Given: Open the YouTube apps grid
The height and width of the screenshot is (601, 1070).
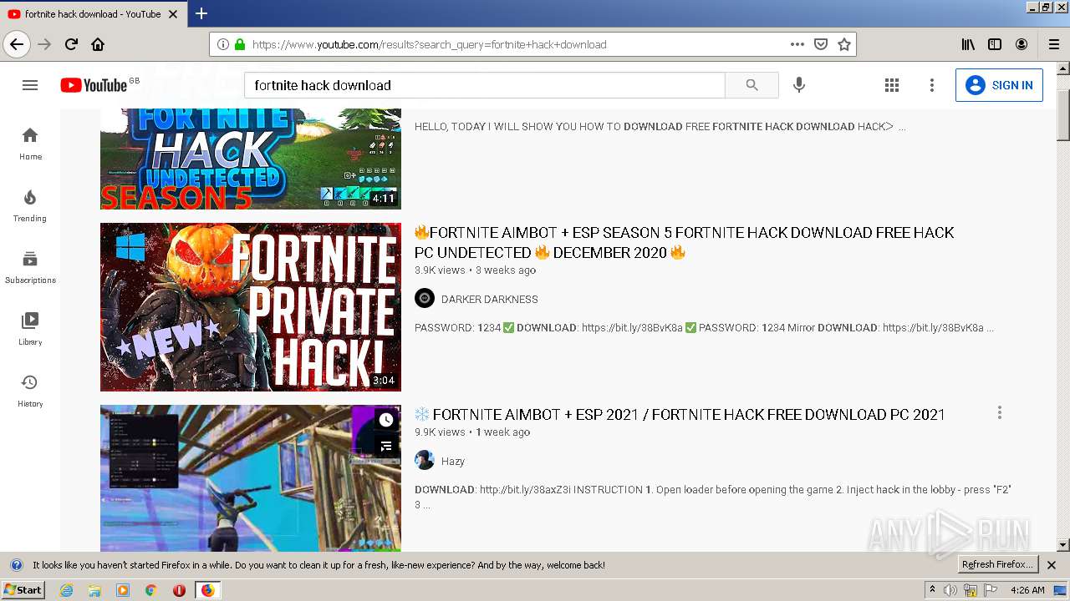Looking at the screenshot, I should coord(892,85).
